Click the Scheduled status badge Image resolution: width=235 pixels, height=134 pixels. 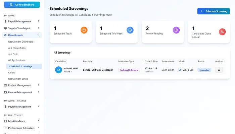(204, 70)
